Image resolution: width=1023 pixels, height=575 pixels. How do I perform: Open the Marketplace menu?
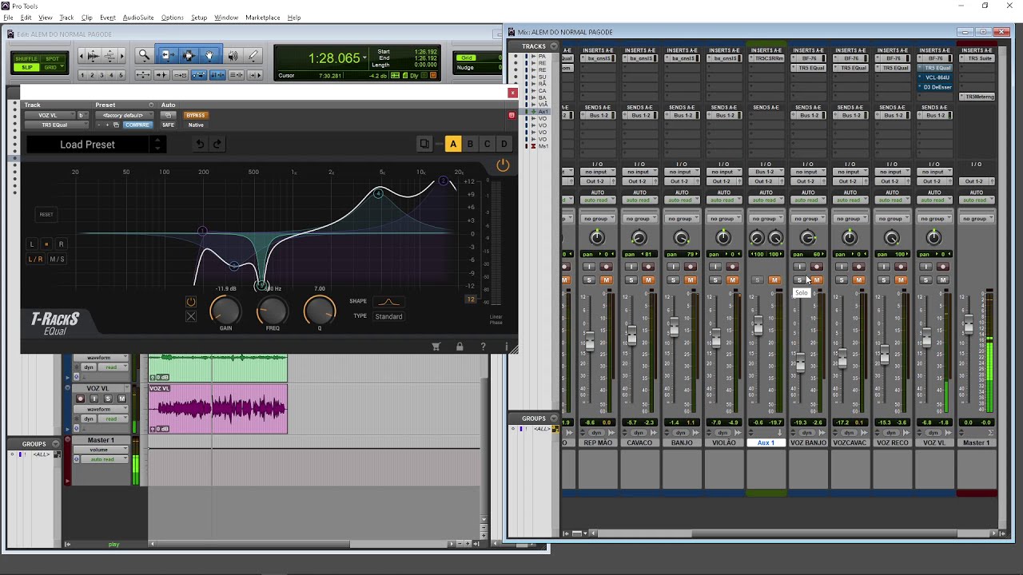click(x=262, y=18)
